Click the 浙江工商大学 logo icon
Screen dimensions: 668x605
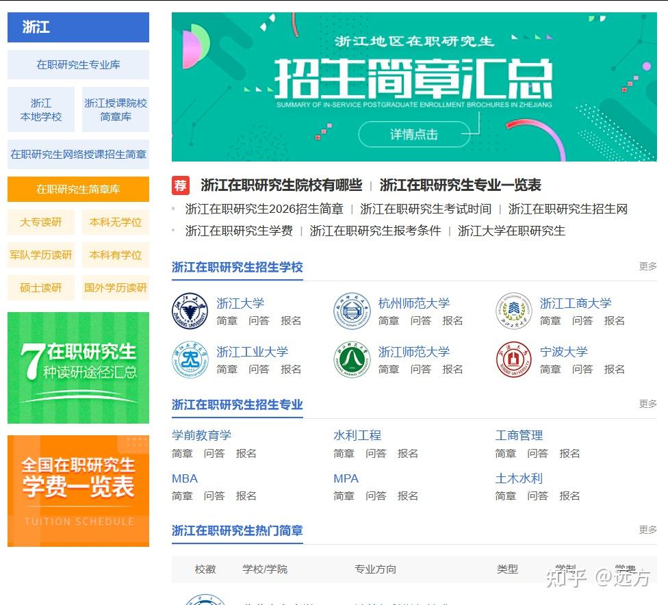pos(514,311)
